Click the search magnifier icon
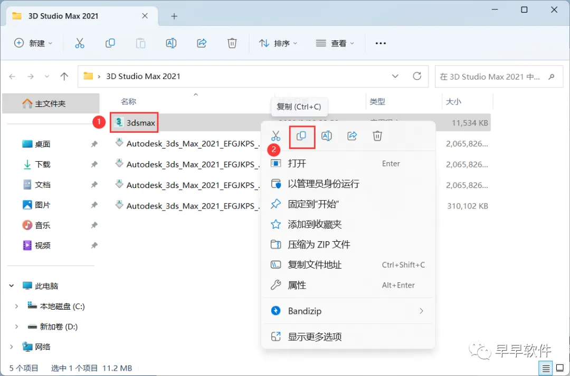This screenshot has height=376, width=570. tap(552, 76)
